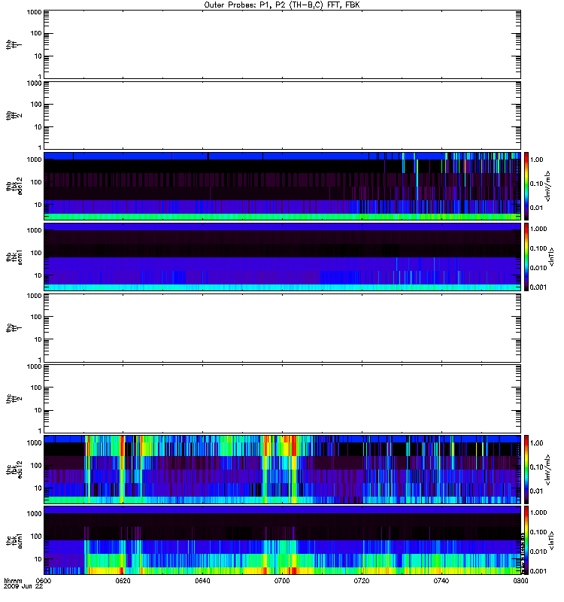Click the 1000 y-tick of thc fbk scm1 panel

point(34,514)
